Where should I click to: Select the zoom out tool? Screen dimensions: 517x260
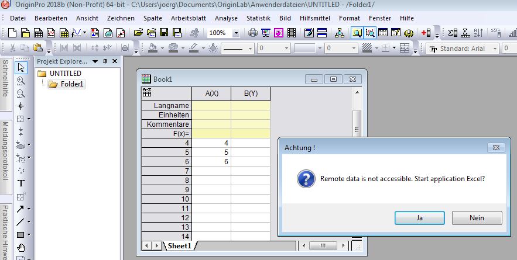click(x=20, y=93)
